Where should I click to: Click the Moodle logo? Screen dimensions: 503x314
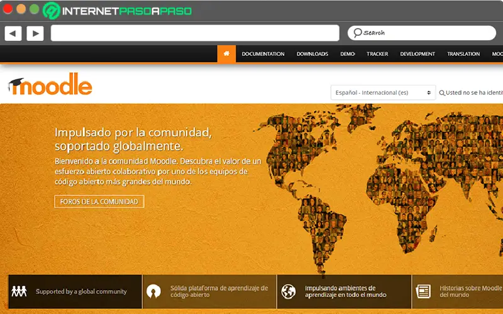coord(50,84)
